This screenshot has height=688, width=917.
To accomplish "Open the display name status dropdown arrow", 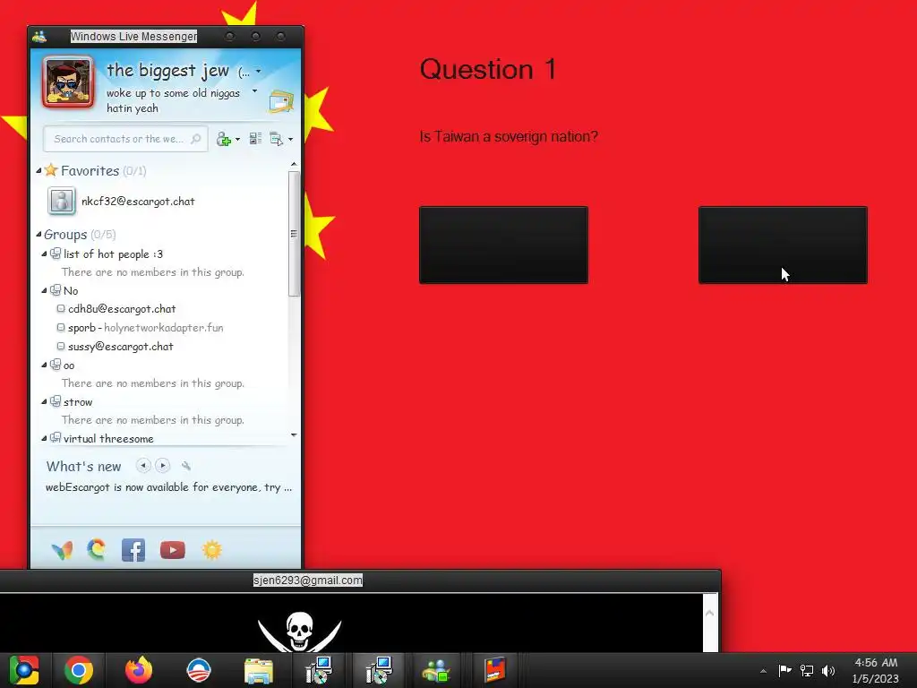I will (259, 72).
